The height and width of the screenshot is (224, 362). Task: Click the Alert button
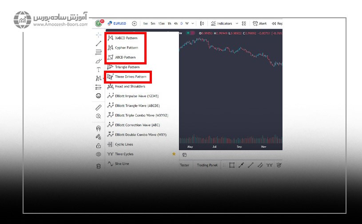click(x=260, y=24)
